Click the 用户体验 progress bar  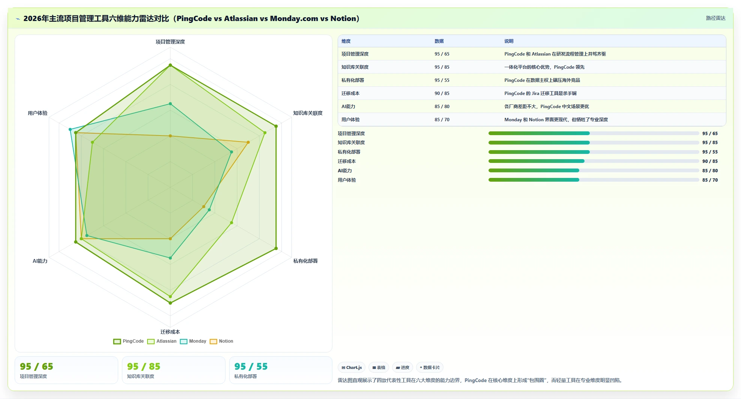(x=594, y=180)
